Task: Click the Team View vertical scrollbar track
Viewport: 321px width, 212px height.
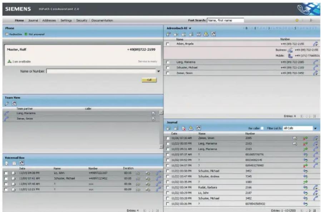Action: pyautogui.click(x=161, y=130)
